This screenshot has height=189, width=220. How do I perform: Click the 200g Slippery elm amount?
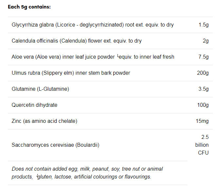[203, 73]
